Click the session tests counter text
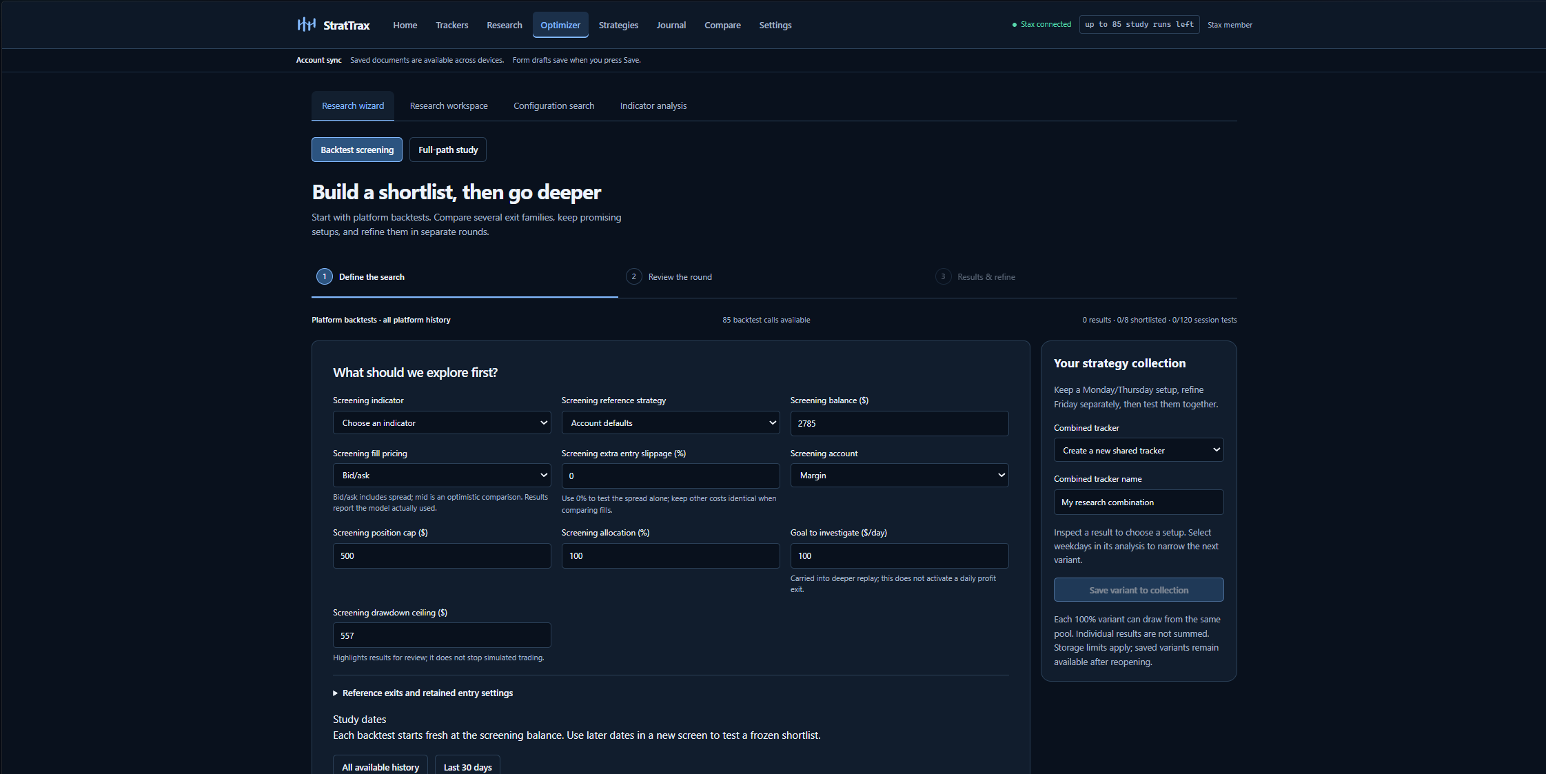 coord(1204,320)
